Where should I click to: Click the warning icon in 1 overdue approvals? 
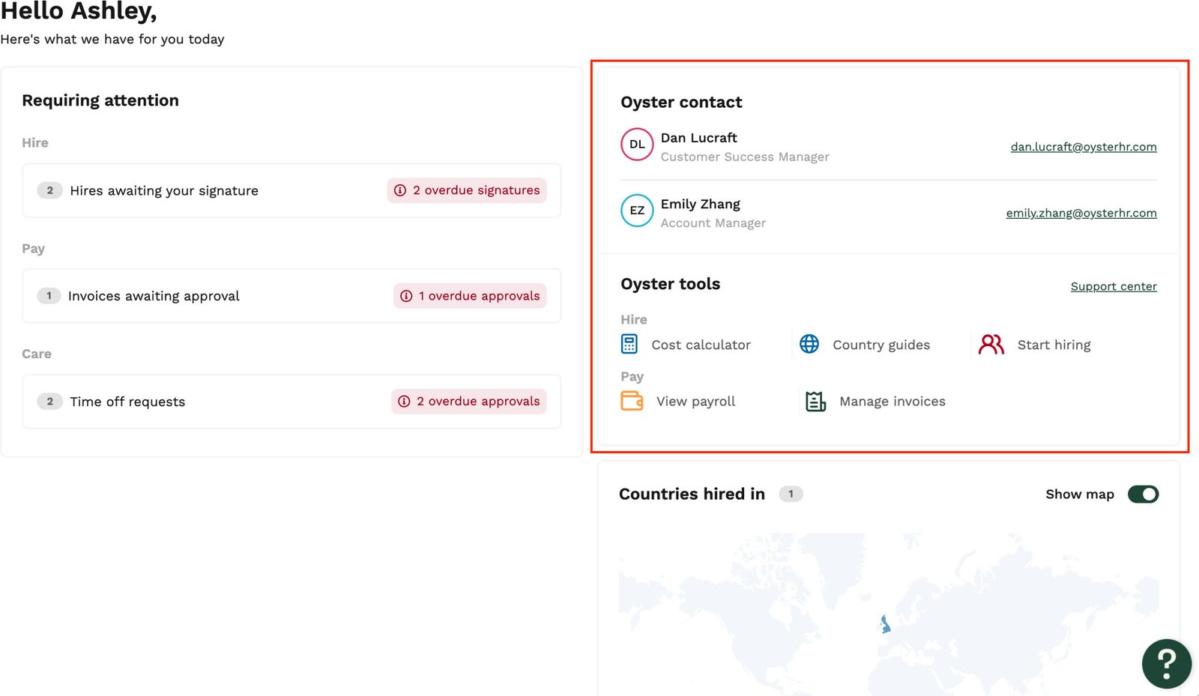coord(406,296)
